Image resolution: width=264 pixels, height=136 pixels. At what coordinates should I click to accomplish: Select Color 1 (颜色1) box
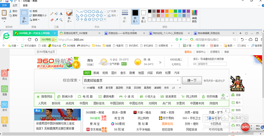135,17
